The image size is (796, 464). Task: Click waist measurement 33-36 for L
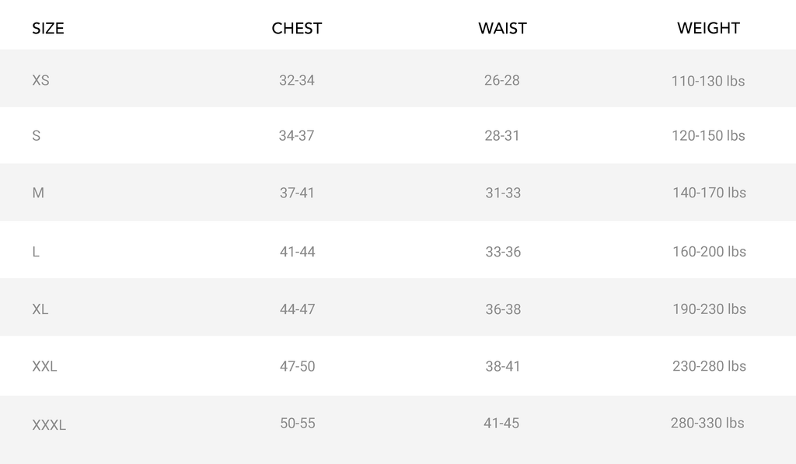503,252
